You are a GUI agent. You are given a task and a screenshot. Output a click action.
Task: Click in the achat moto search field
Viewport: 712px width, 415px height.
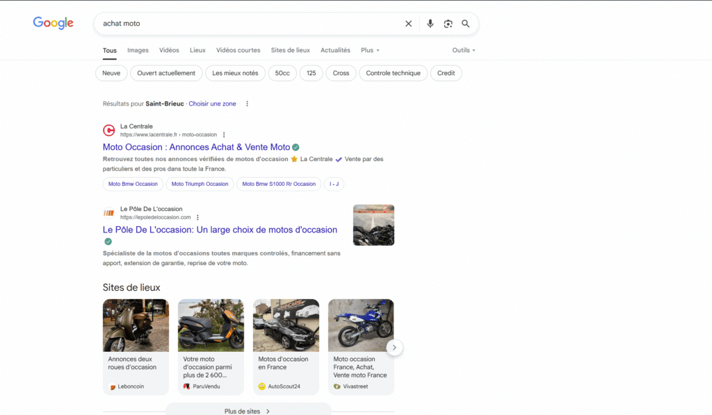[x=250, y=24]
